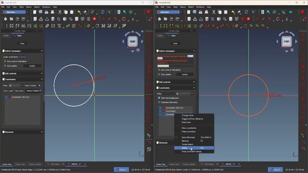Viewport: 308px width, 173px height.
Task: Collapse Solver messages section in right window
Action: 194,51
